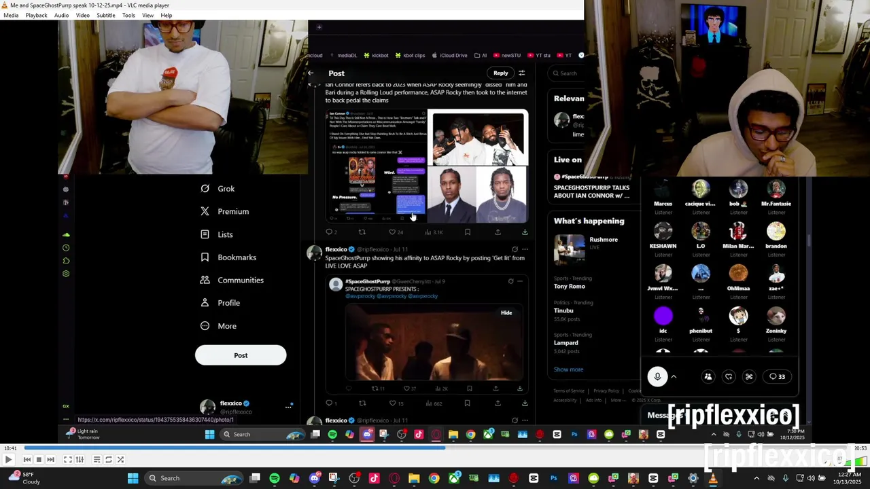Click the Show more trending link
The width and height of the screenshot is (870, 489).
[x=568, y=369]
